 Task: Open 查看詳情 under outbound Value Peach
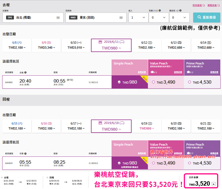point(178,72)
